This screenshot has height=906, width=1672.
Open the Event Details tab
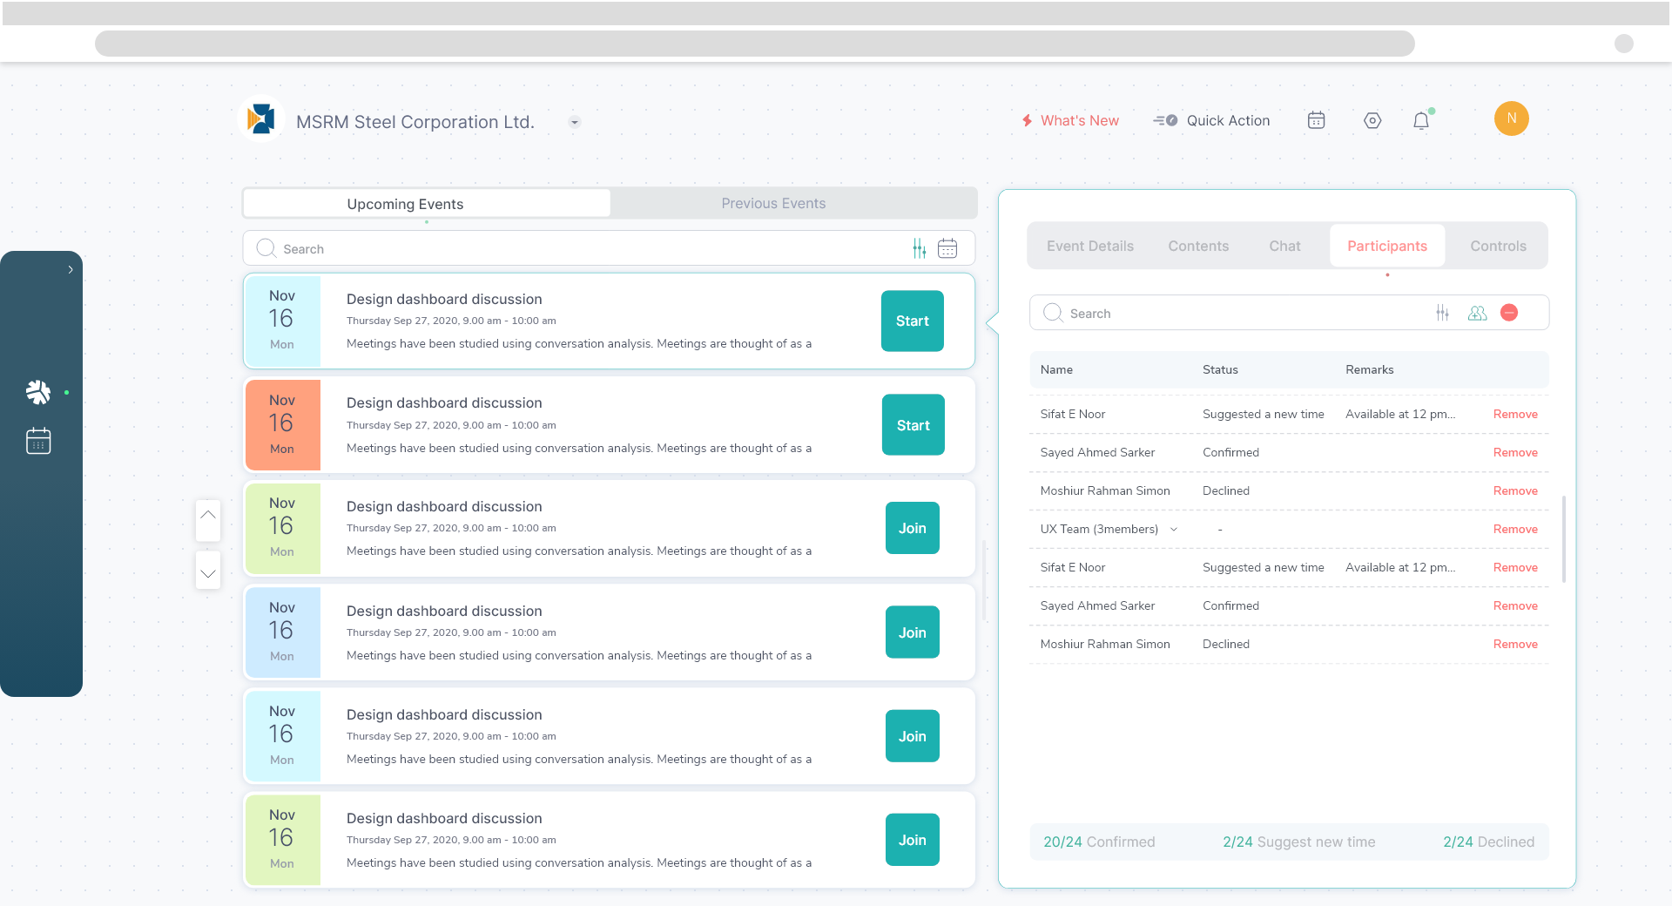1090,246
